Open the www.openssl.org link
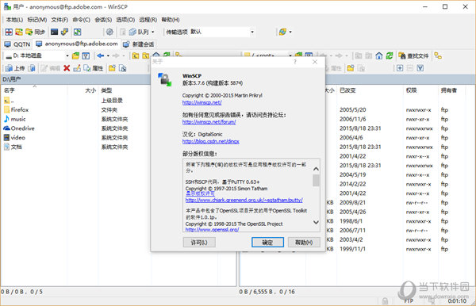This screenshot has width=476, height=306. point(212,230)
